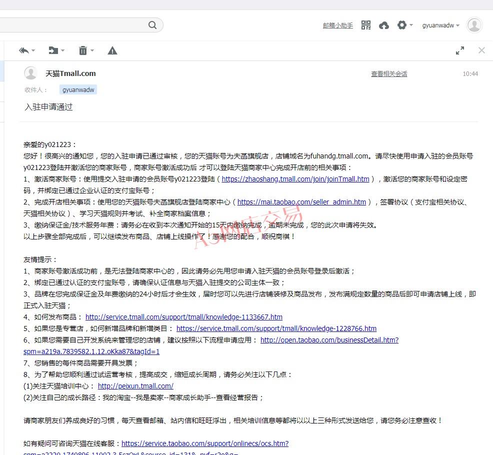Report email with warning triangle icon
The image size is (493, 455).
coord(112,50)
